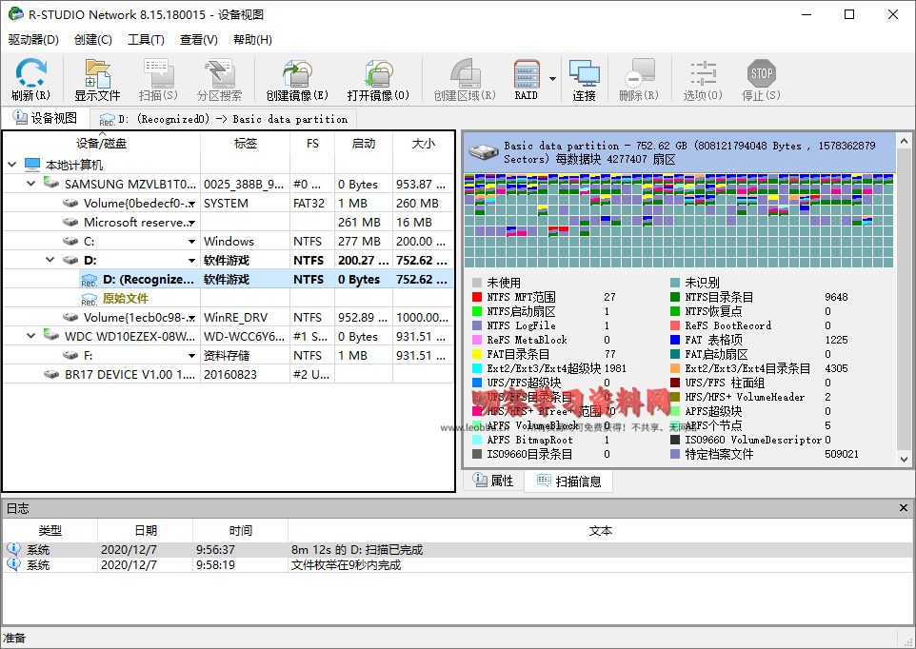Click the red NTFS MFT范围 legend swatch

[477, 297]
